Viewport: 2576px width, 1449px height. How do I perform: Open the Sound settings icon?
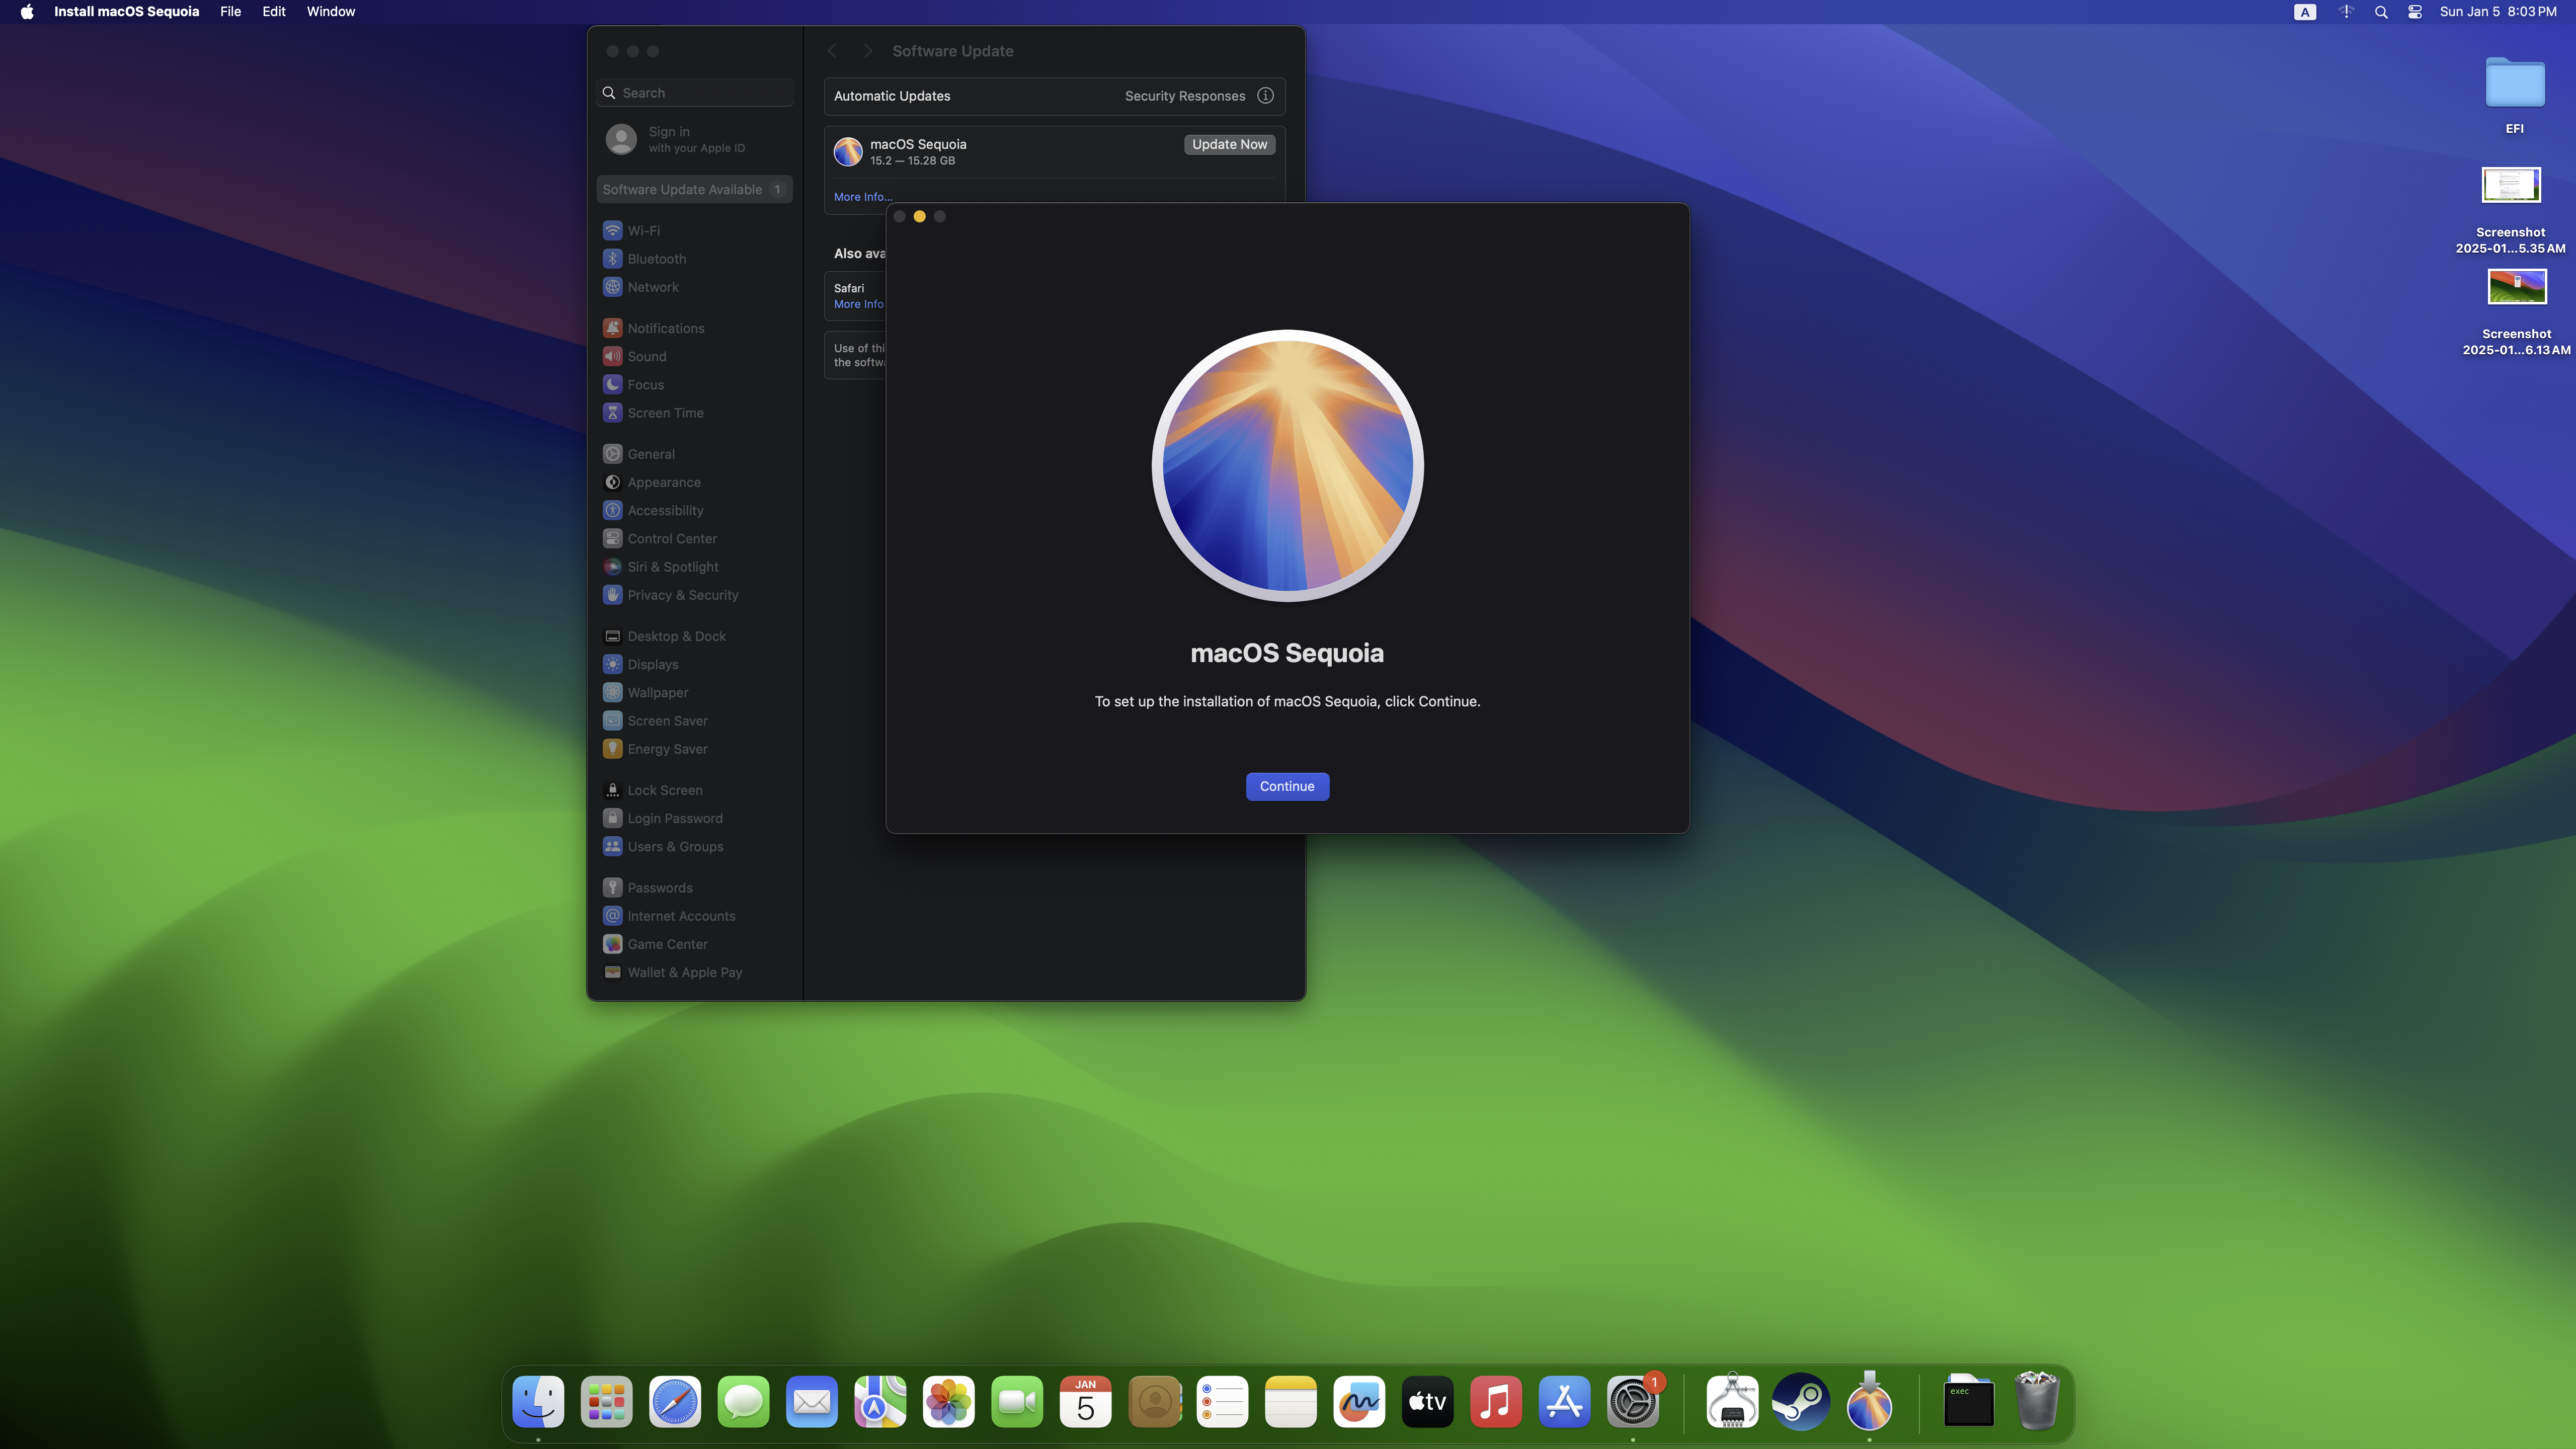(x=613, y=356)
